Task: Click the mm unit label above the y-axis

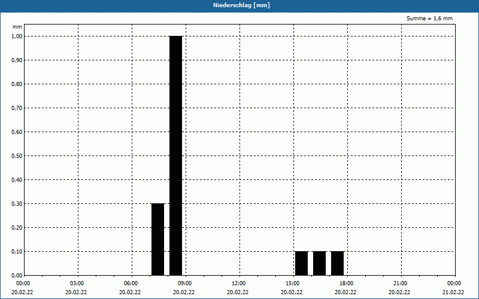Action: [17, 27]
